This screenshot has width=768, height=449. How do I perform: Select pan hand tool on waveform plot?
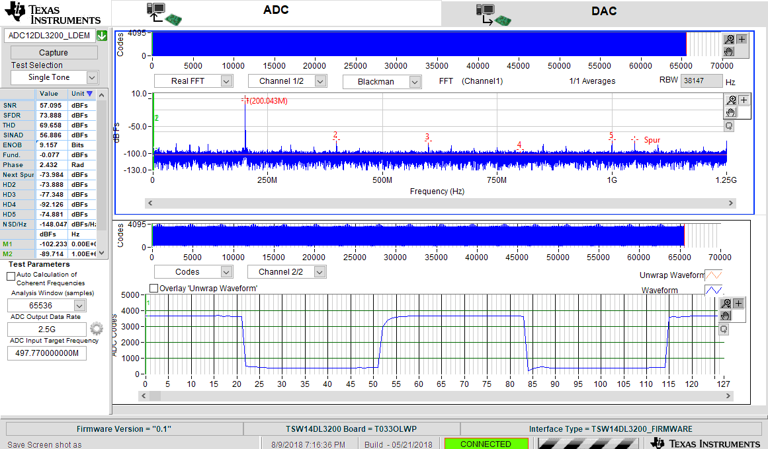click(x=726, y=316)
